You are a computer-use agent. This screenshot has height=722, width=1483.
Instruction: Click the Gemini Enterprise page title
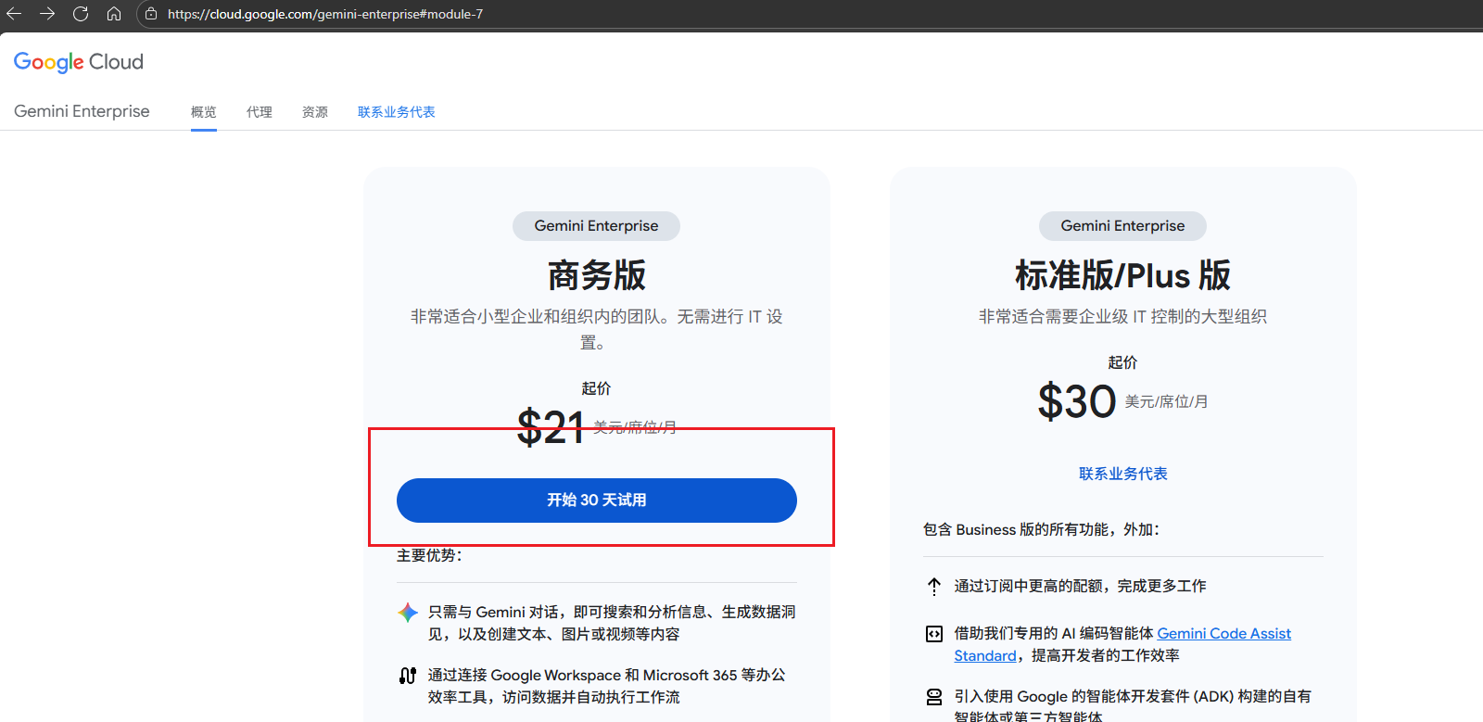[82, 111]
